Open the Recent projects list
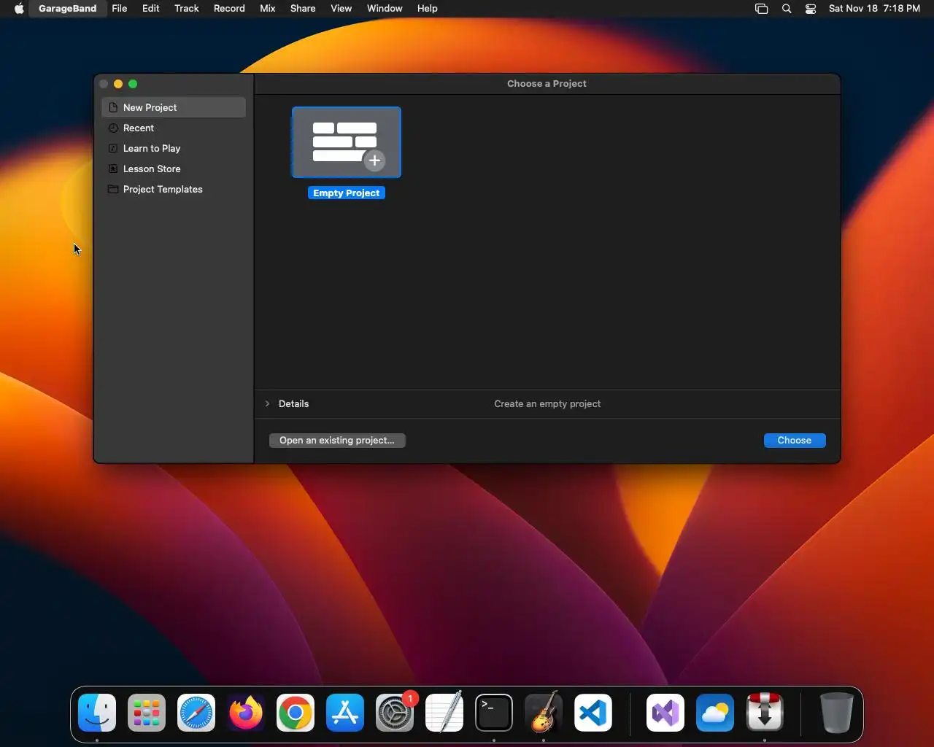The height and width of the screenshot is (747, 934). tap(174, 128)
